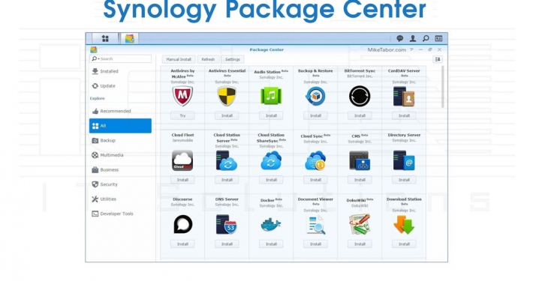533x281 pixels.
Task: Install the Cloud Sync package
Action: click(x=315, y=180)
